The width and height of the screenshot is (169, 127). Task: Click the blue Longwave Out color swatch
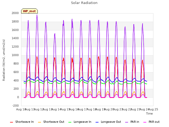[97, 122]
